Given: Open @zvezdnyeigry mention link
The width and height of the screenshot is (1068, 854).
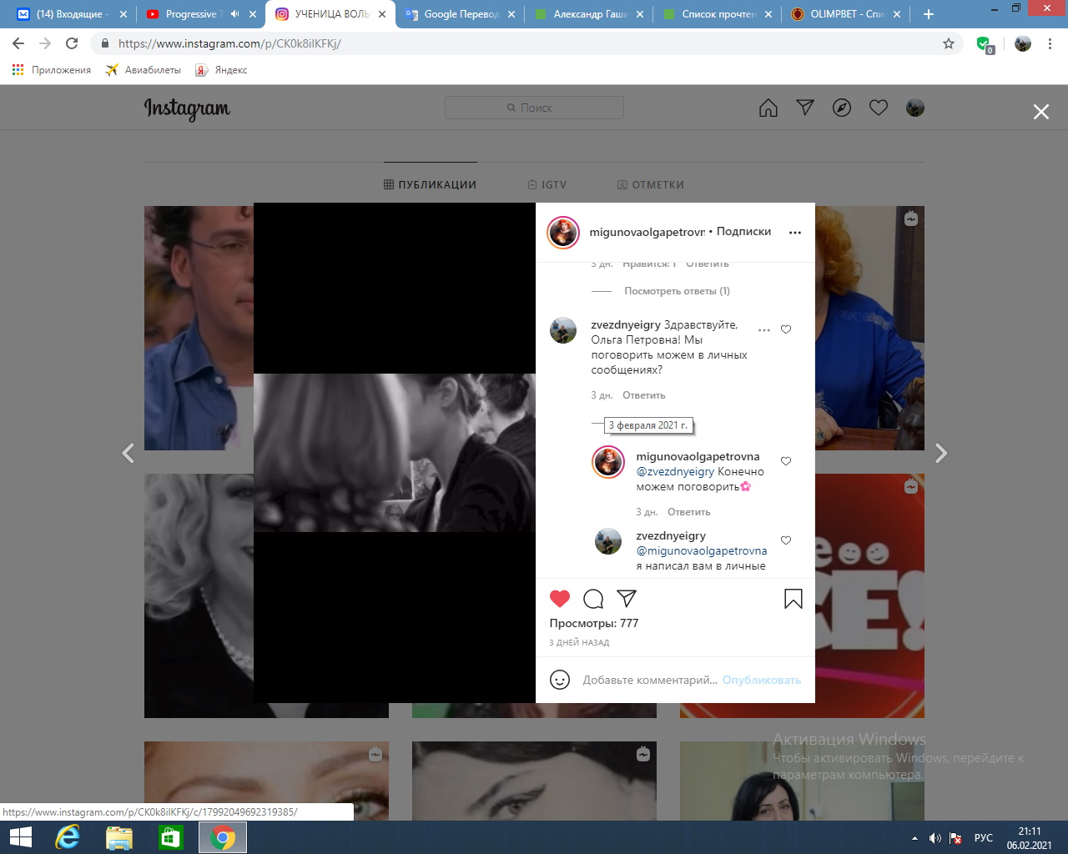Looking at the screenshot, I should [x=675, y=471].
